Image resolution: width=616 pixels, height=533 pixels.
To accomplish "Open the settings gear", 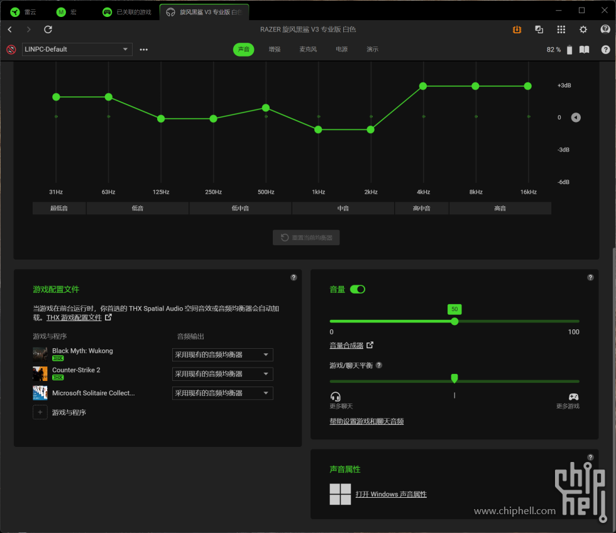I will click(x=583, y=30).
